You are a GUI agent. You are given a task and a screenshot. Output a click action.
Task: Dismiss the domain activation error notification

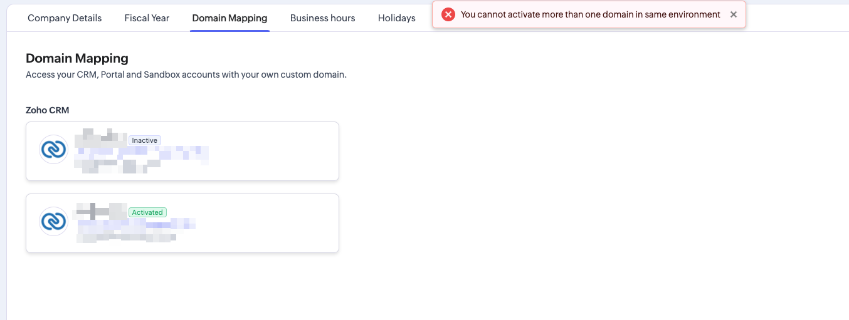[734, 14]
